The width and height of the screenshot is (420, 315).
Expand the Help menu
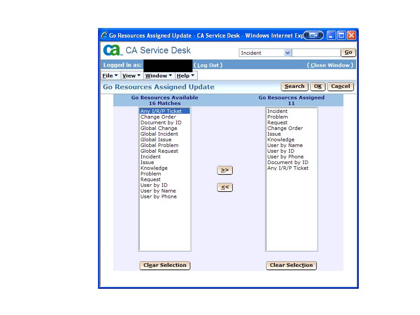(185, 76)
